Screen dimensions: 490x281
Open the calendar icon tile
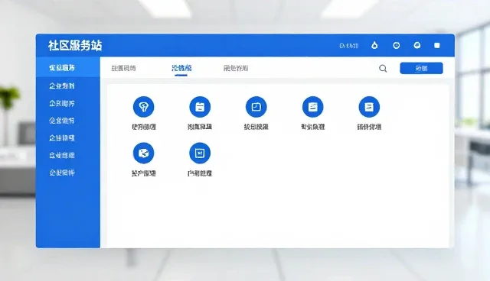tap(200, 107)
